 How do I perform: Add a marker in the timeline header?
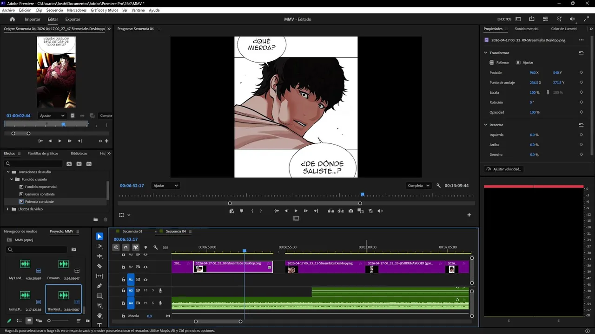(x=145, y=247)
